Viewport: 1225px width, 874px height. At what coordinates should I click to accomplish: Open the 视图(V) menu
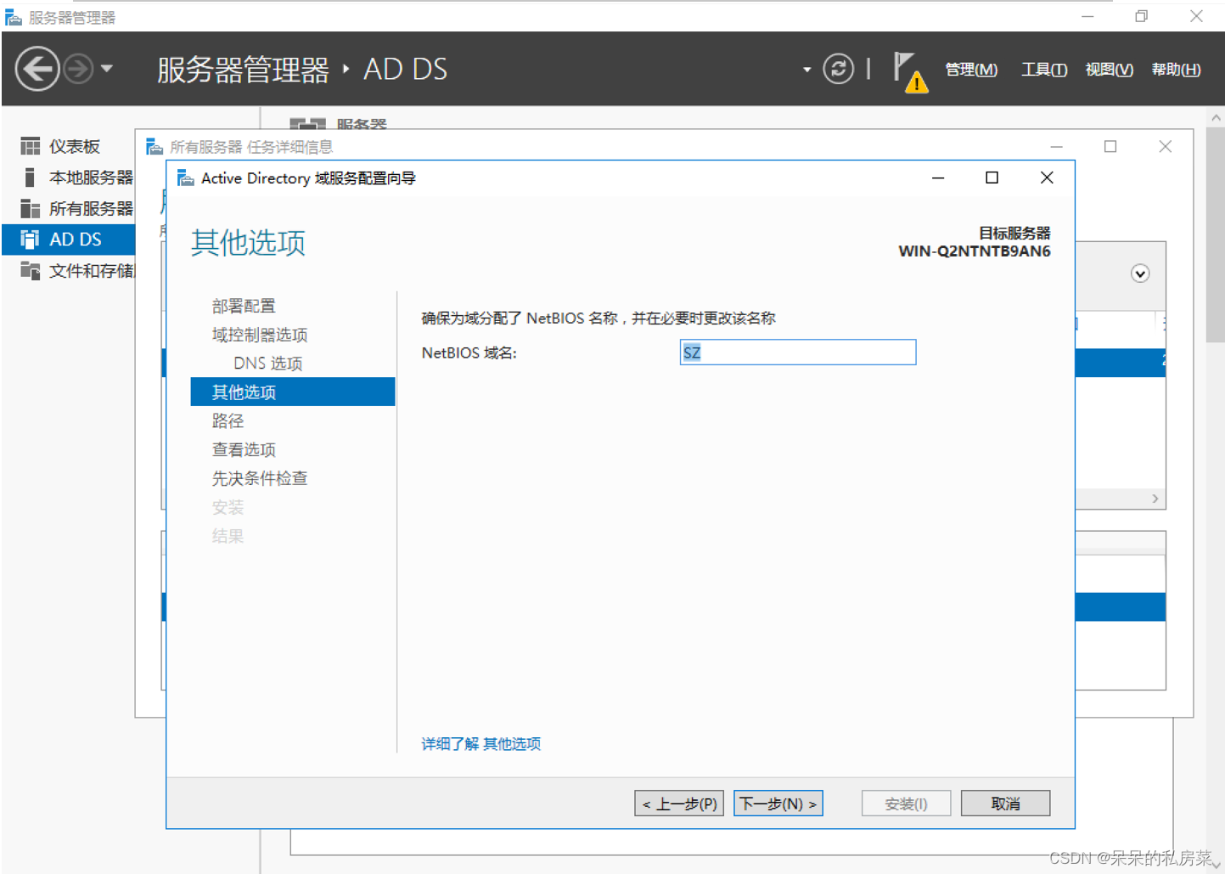1109,70
